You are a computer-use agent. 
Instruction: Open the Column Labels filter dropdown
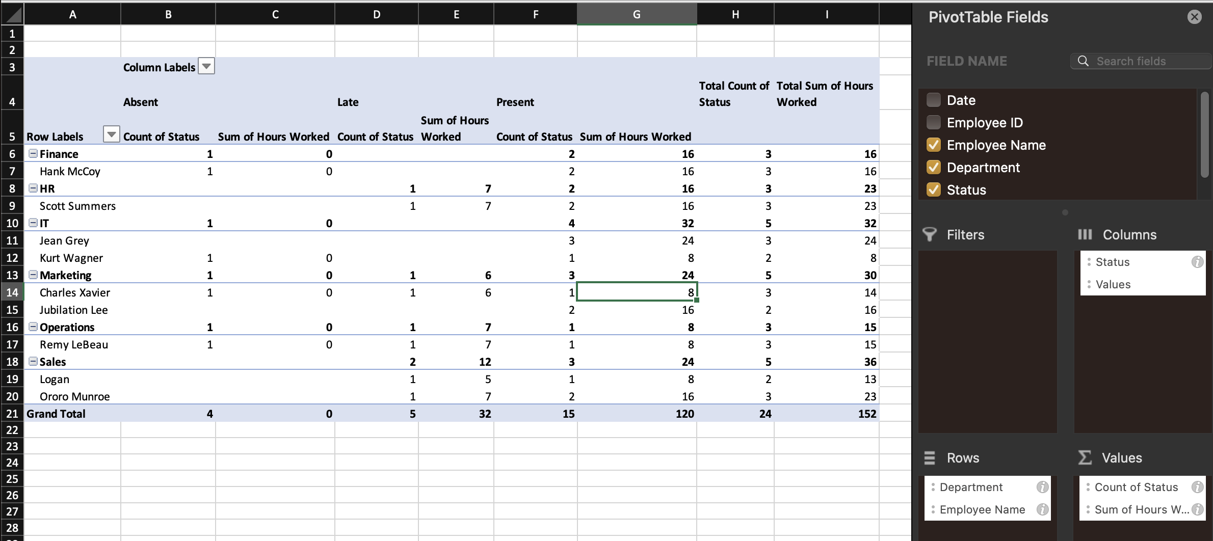click(206, 66)
